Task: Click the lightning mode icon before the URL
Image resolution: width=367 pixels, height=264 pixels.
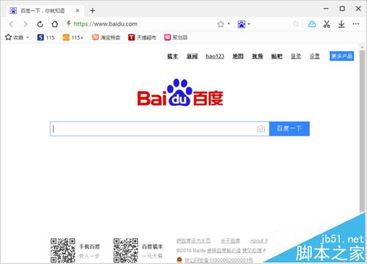Action: (69, 23)
